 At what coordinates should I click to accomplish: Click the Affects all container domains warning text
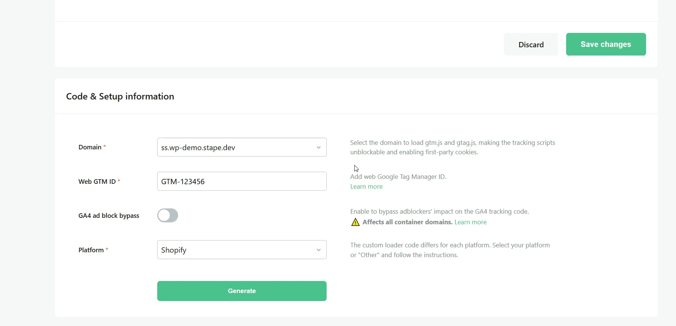tap(407, 222)
